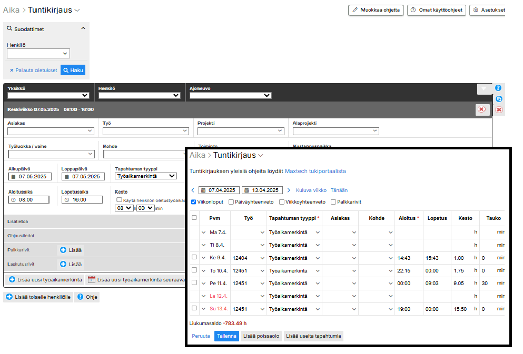Click the blue question mark help icon

[x=498, y=88]
